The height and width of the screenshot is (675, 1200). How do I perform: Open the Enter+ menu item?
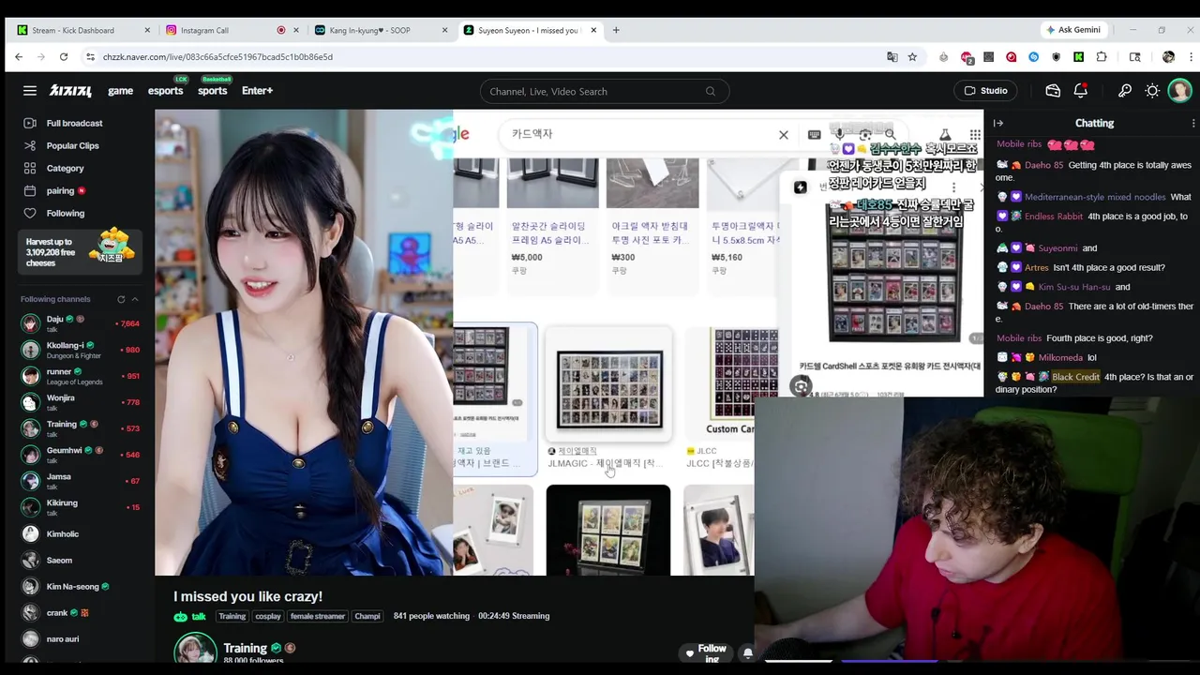(257, 91)
